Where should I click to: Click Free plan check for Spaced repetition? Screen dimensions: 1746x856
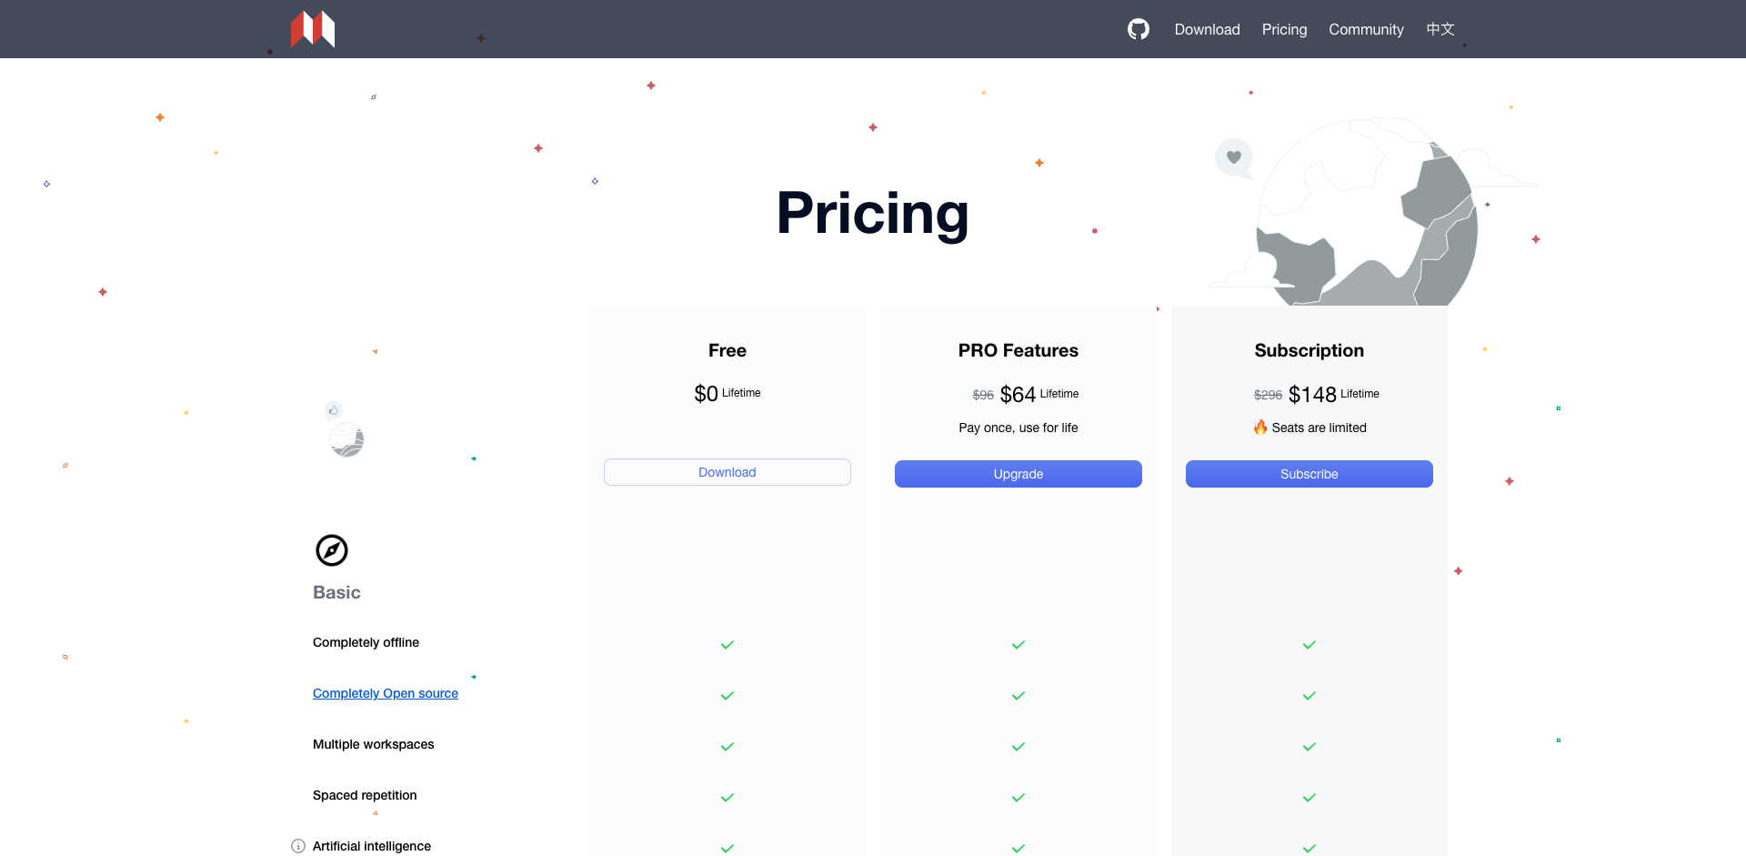pos(727,798)
